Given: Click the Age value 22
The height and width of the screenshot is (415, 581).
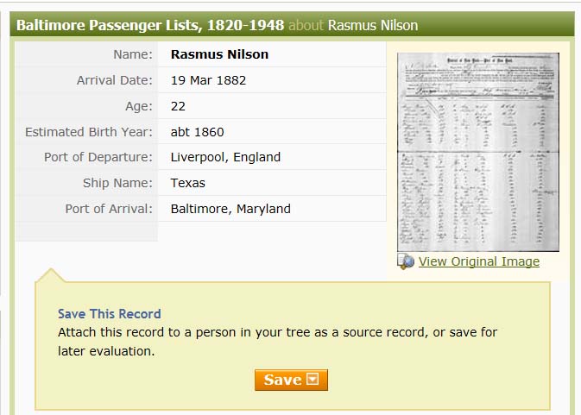Looking at the screenshot, I should click(x=178, y=106).
